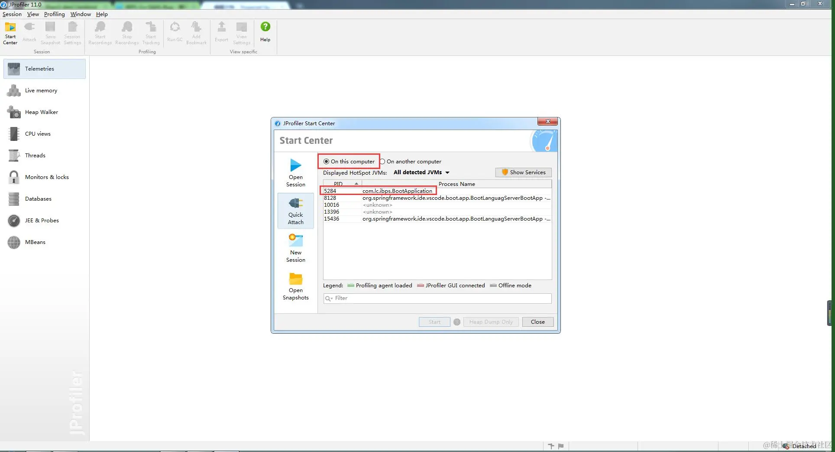Open Session Settings from the toolbar
The image size is (835, 452).
[72, 33]
